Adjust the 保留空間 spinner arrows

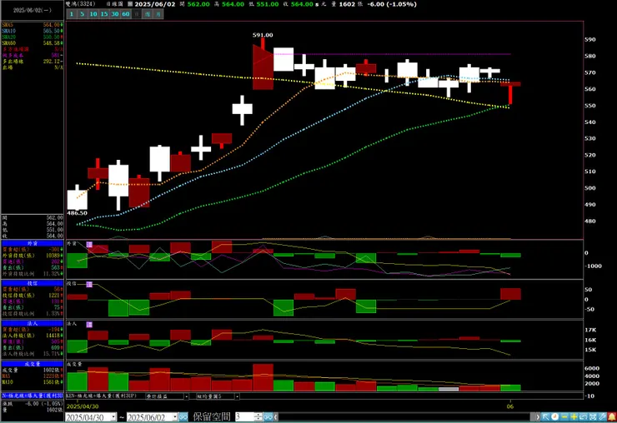tap(258, 416)
